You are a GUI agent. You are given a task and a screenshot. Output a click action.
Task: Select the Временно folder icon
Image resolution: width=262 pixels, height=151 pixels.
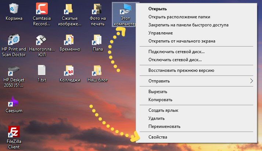pyautogui.click(x=69, y=40)
